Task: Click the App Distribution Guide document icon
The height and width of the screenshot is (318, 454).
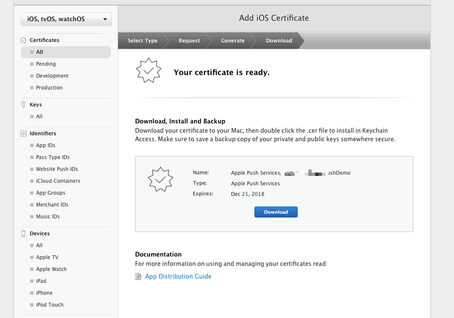Action: 138,276
